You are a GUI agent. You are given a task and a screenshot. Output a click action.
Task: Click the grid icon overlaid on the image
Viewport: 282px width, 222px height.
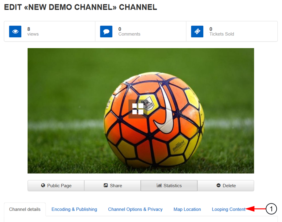click(138, 109)
